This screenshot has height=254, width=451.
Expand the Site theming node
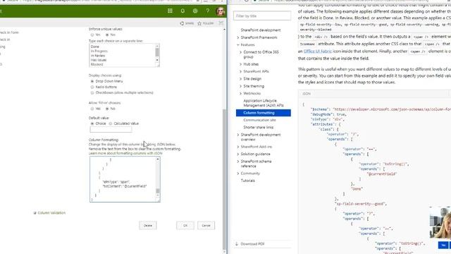(241, 86)
